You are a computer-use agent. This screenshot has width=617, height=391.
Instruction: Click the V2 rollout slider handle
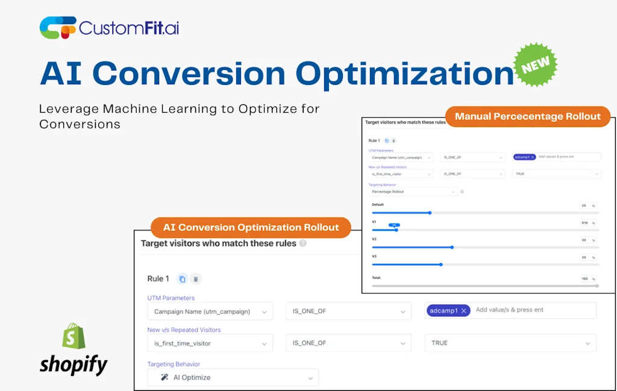pyautogui.click(x=453, y=248)
